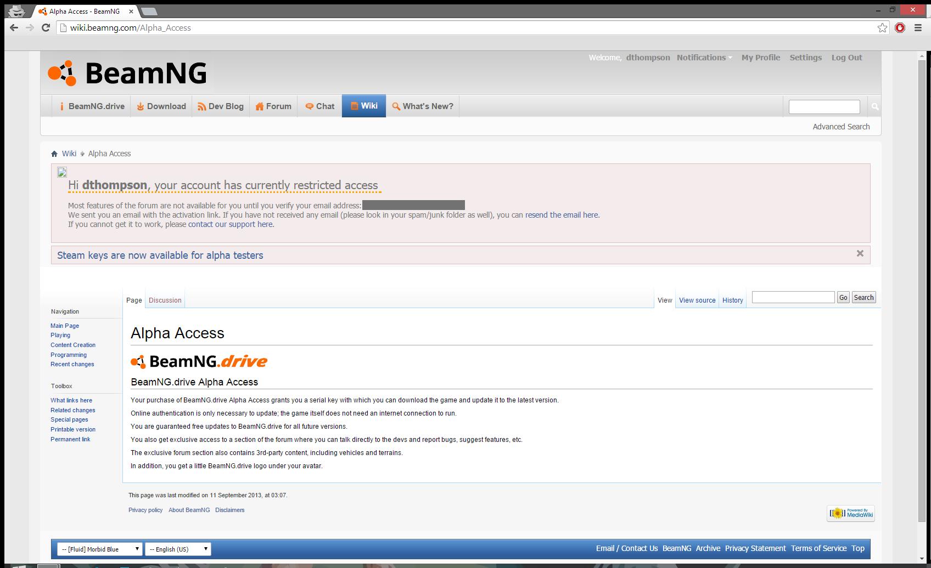Click the browser address bar

[472, 27]
